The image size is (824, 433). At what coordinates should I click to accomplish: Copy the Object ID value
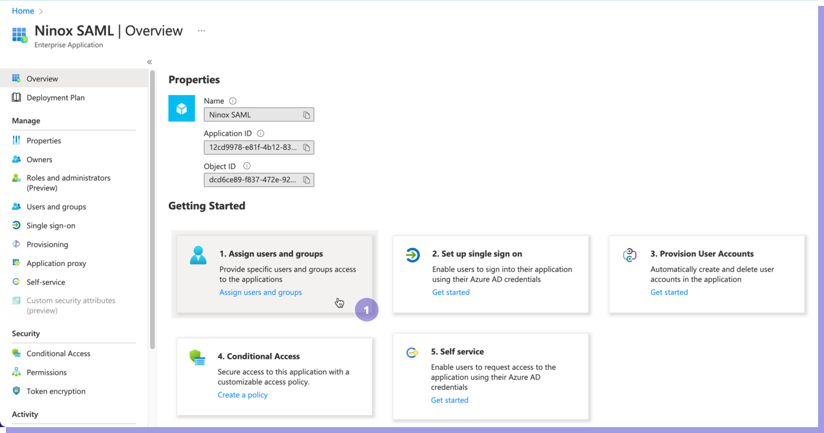(x=307, y=180)
